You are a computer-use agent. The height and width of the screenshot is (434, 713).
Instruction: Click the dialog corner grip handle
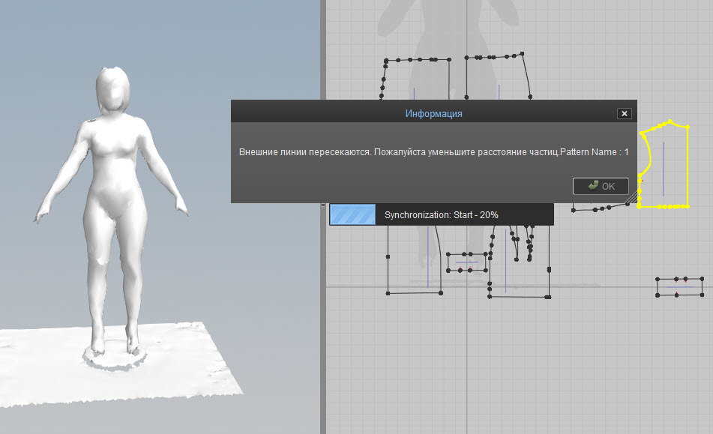(x=631, y=197)
